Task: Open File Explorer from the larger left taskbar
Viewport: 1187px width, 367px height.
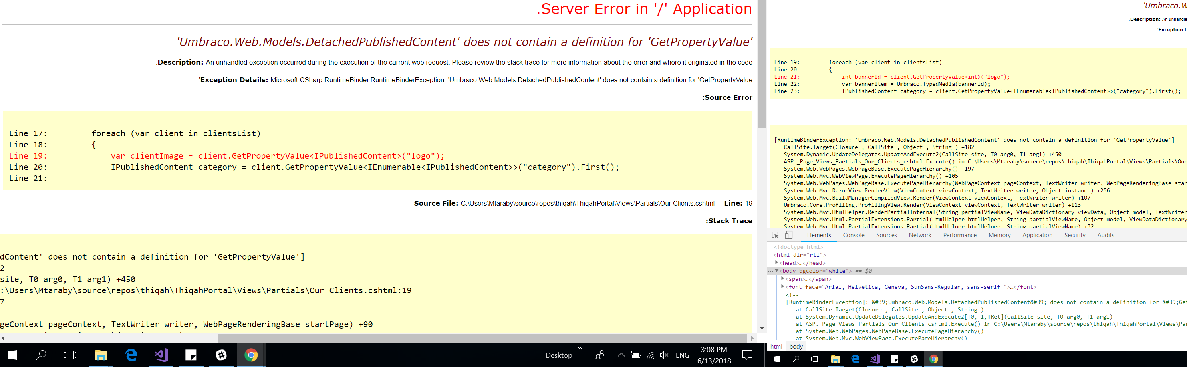Action: 101,355
